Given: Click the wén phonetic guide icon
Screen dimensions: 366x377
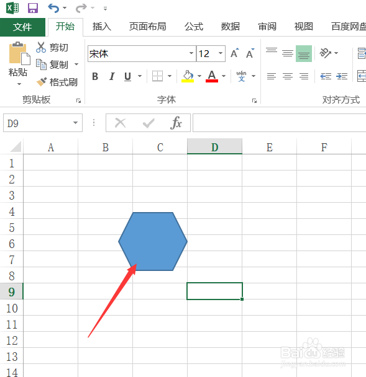Looking at the screenshot, I should [x=242, y=76].
